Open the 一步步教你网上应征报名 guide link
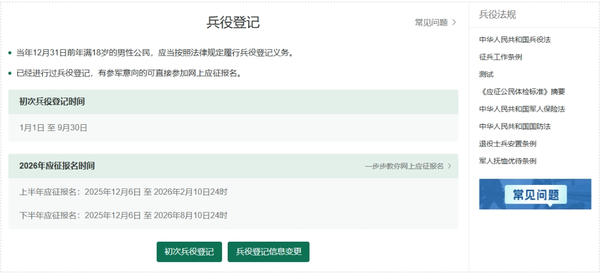 [x=404, y=166]
